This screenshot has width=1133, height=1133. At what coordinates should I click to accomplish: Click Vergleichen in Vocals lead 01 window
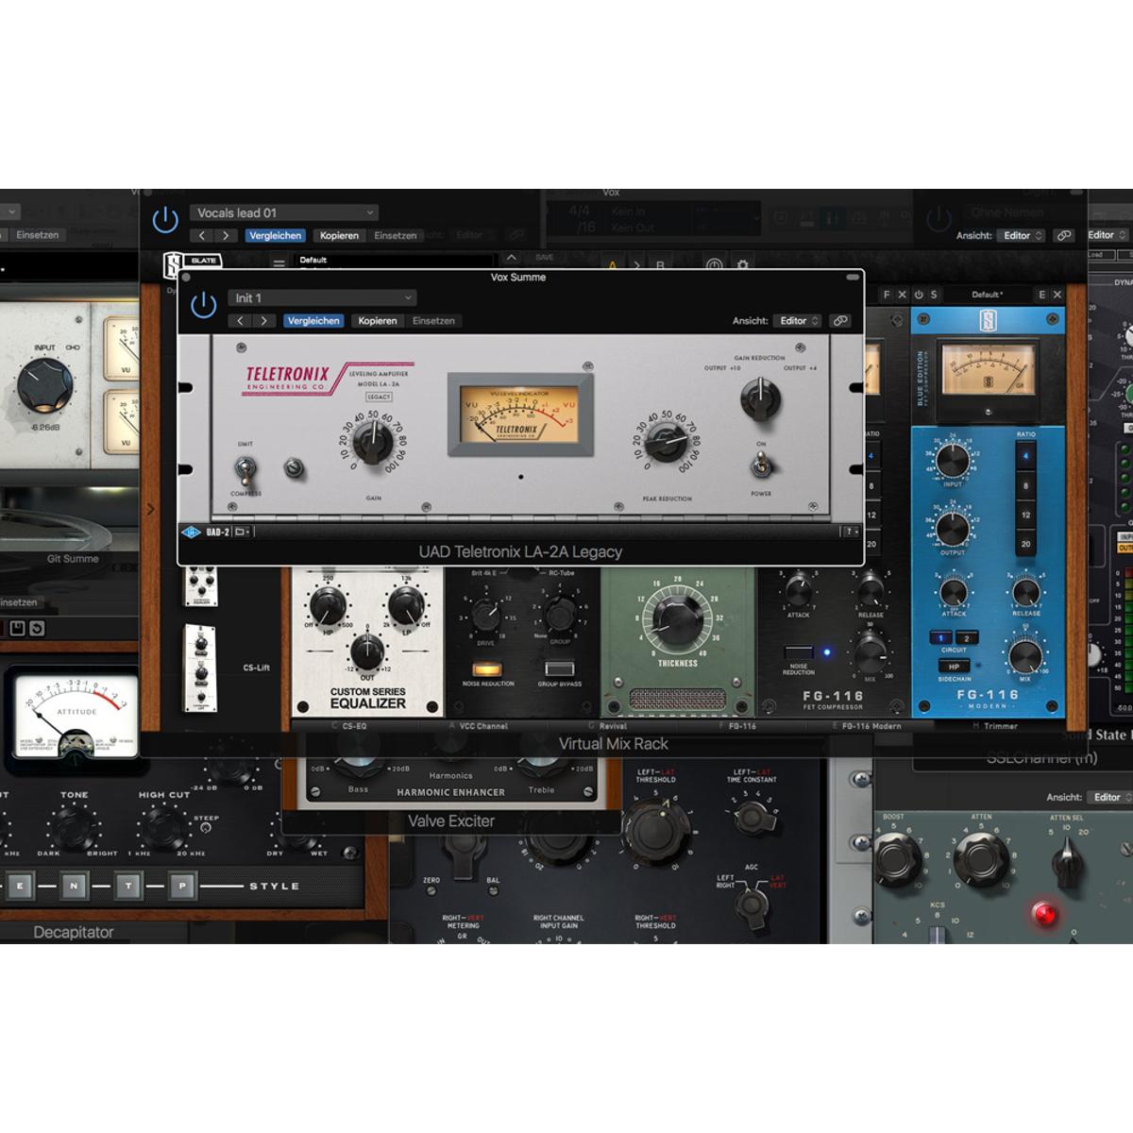276,236
